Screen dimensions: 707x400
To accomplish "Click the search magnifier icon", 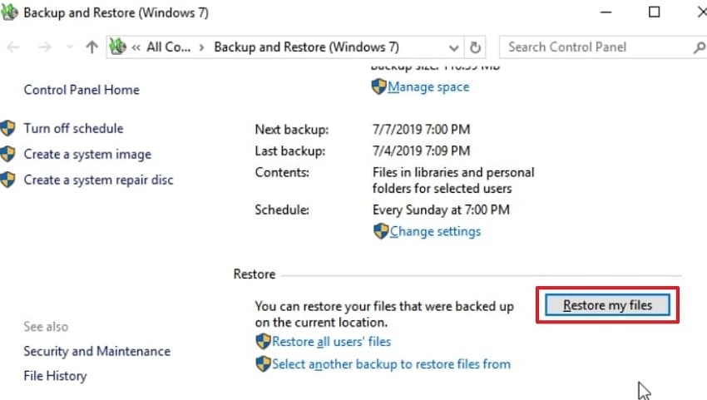I will coord(698,47).
